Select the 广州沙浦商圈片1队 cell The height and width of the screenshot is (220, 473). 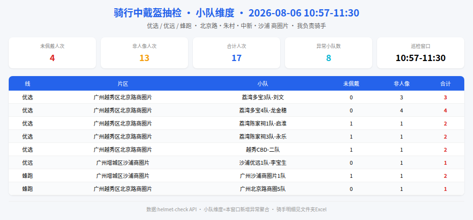(263, 175)
